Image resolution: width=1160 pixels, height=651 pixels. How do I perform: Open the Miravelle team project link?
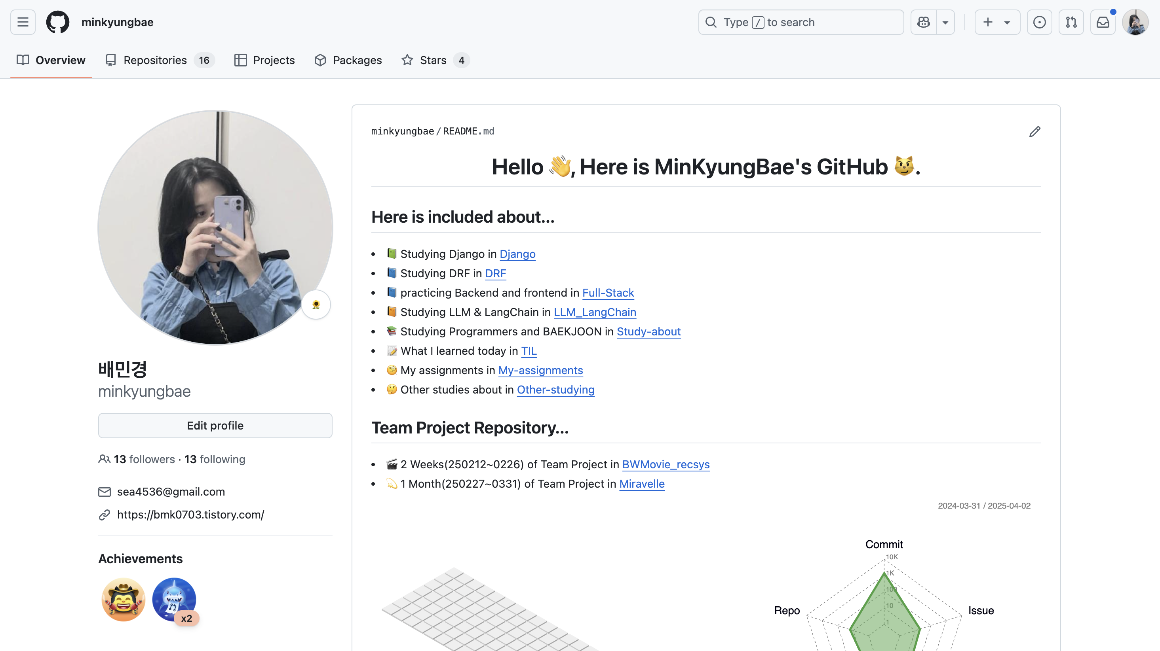tap(642, 484)
